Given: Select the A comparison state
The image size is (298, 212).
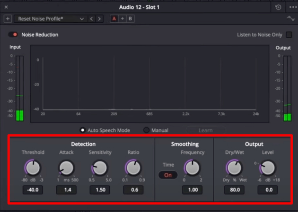Looking at the screenshot, I should coord(114,19).
